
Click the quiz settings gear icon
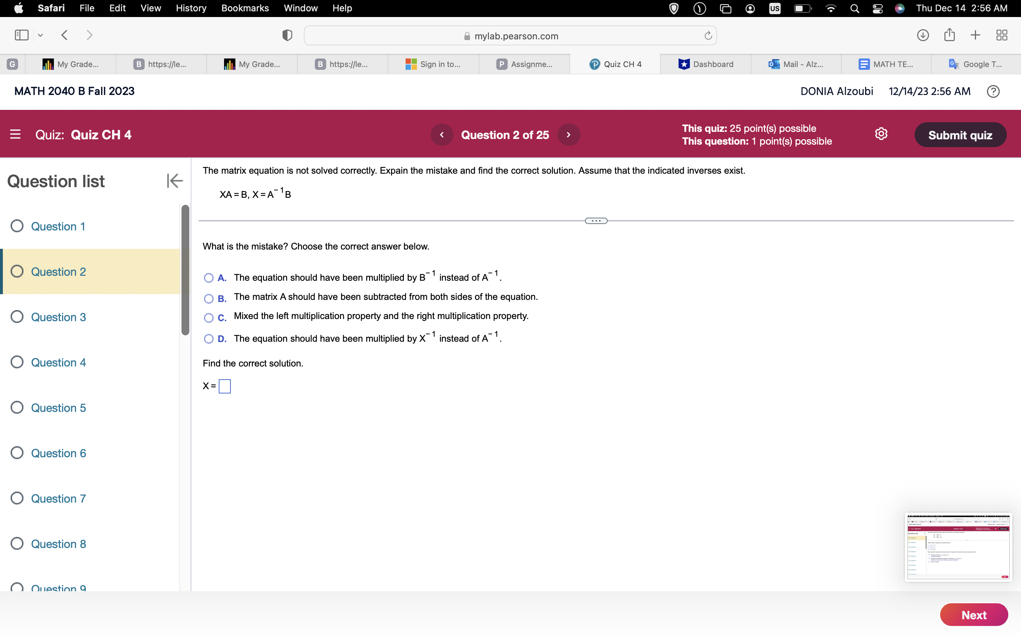881,134
